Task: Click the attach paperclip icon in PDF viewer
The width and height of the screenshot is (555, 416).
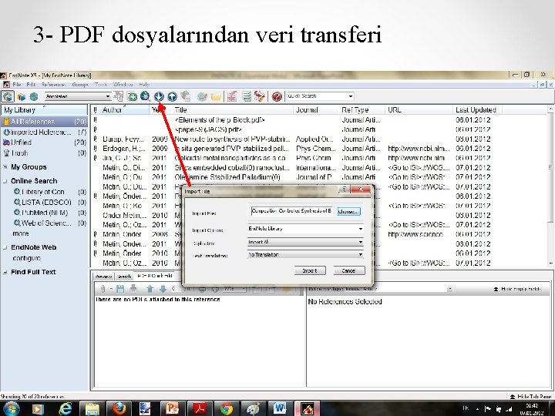Action: (x=103, y=289)
